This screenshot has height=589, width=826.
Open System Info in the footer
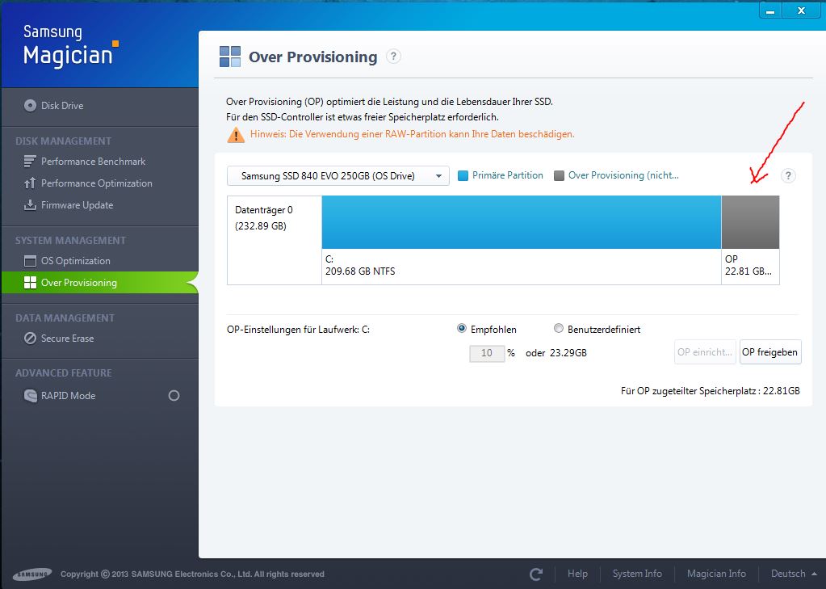coord(637,574)
